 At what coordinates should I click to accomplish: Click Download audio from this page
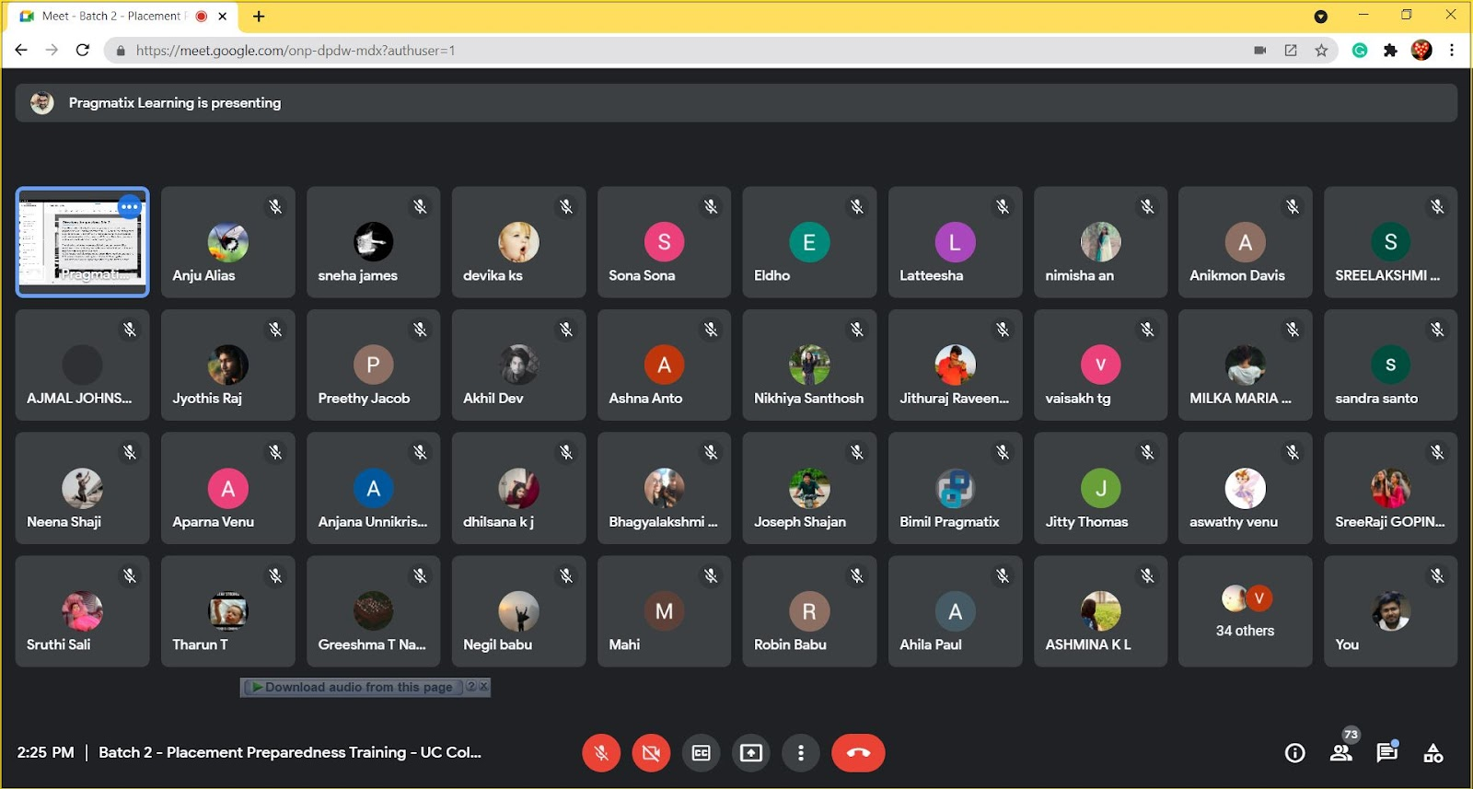click(358, 687)
